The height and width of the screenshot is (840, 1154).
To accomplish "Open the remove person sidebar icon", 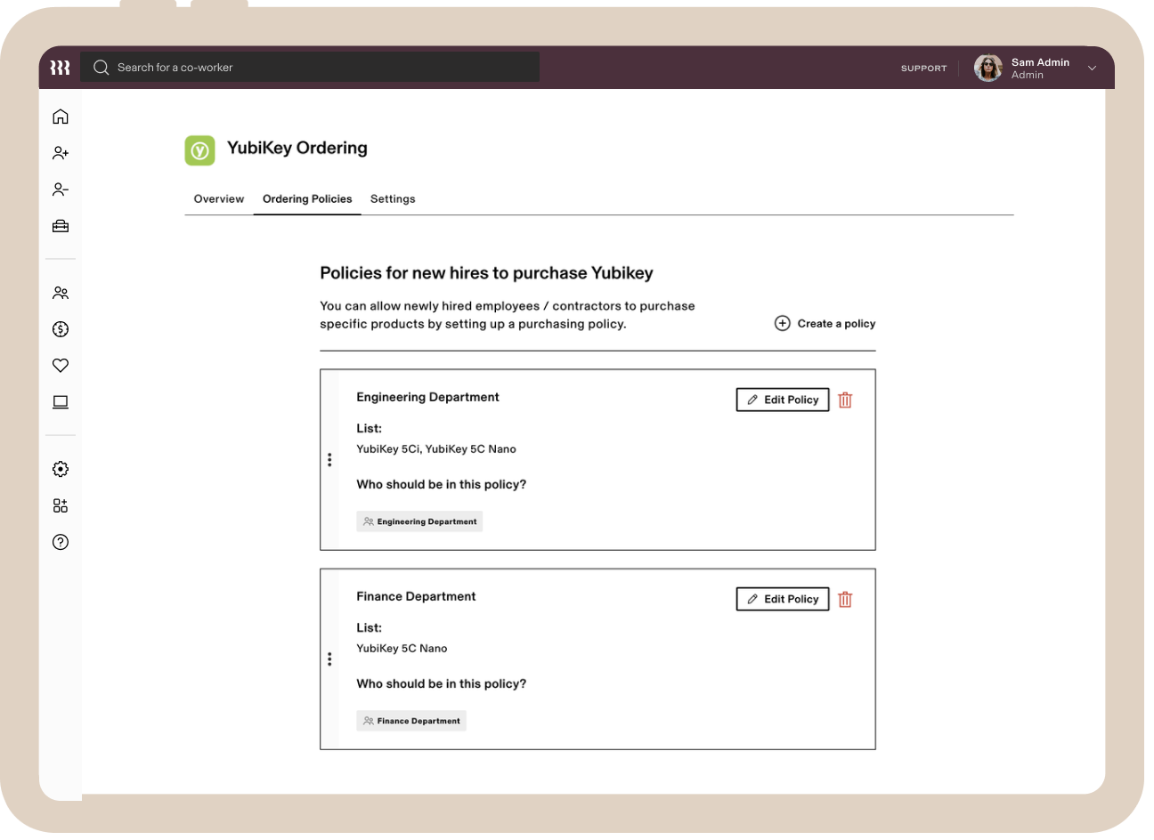I will (61, 190).
